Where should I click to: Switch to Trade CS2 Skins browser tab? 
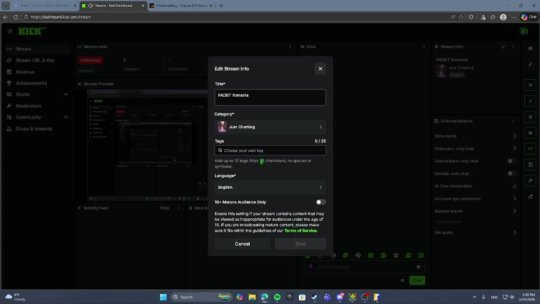(x=44, y=5)
